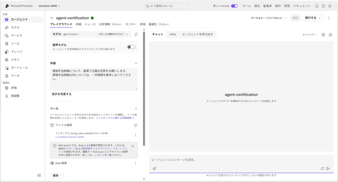Switch to the プレイグラウンド tab
The width and height of the screenshot is (338, 182).
(x=61, y=24)
